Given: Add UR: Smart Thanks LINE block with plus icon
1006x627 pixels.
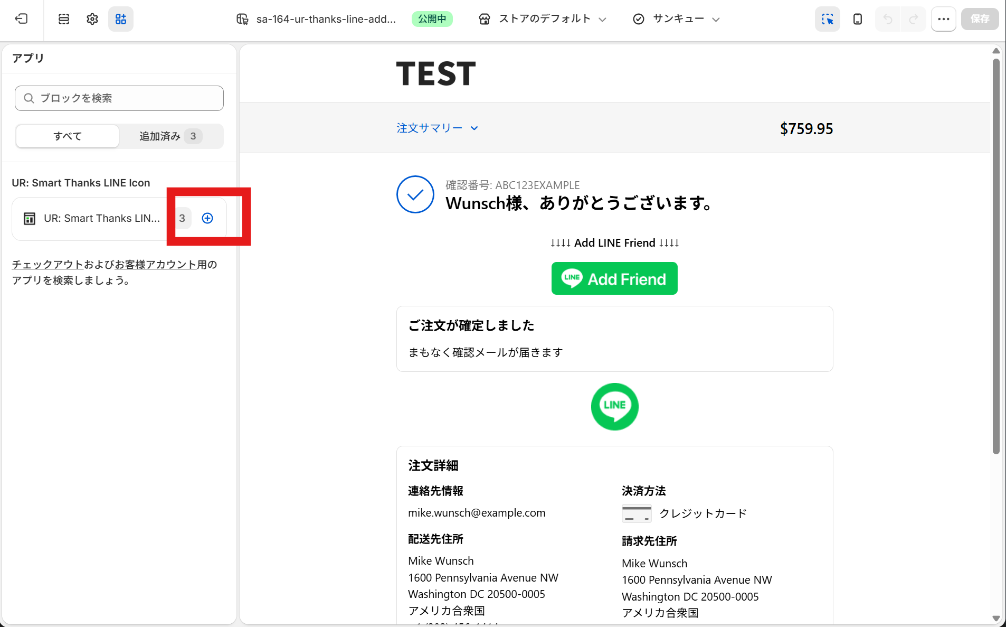Looking at the screenshot, I should tap(207, 218).
